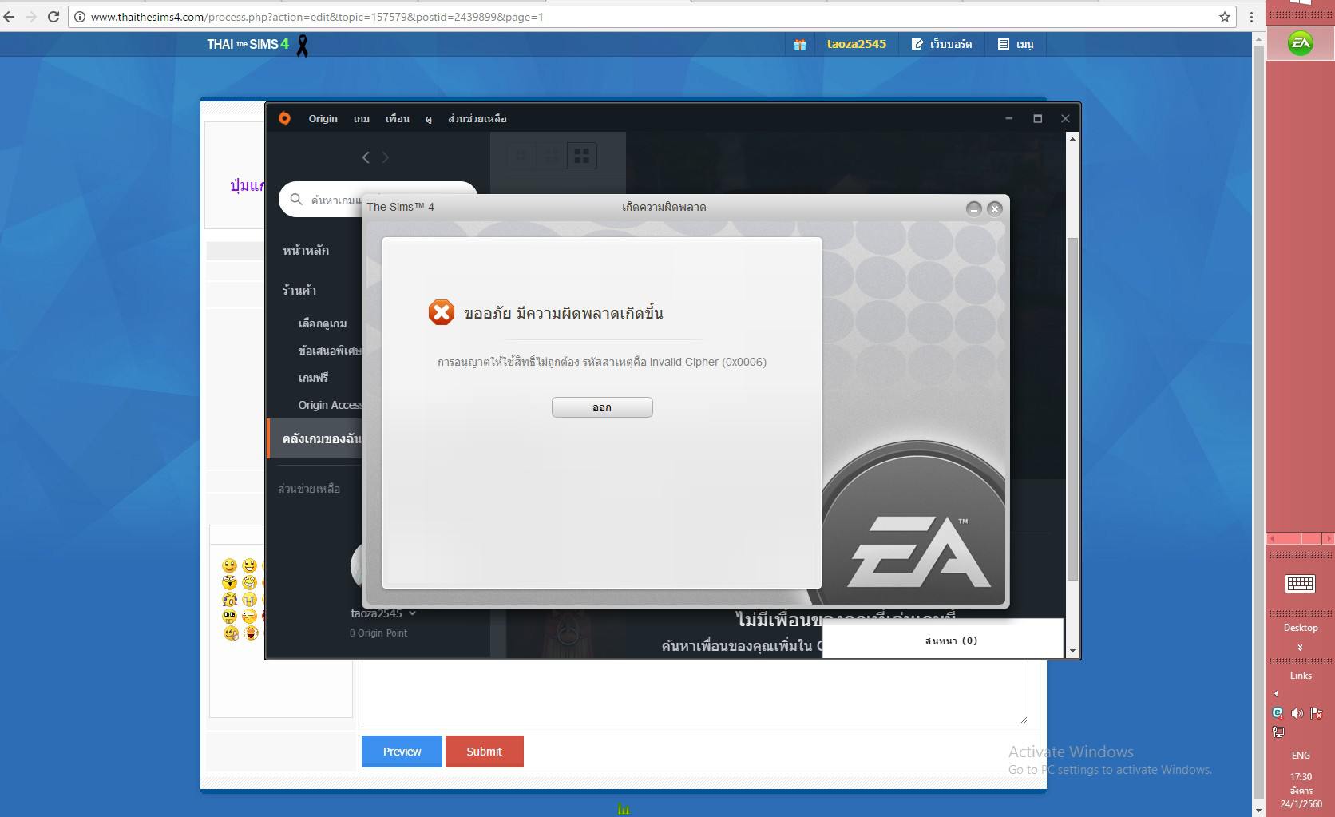Open the touch keyboard from the taskbar
This screenshot has width=1335, height=817.
coord(1300,584)
